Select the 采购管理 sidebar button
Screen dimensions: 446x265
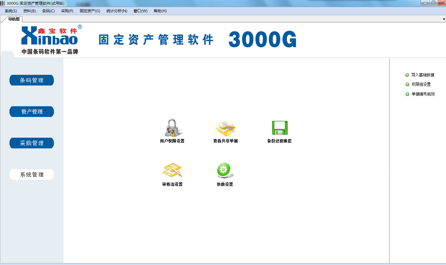pos(32,143)
